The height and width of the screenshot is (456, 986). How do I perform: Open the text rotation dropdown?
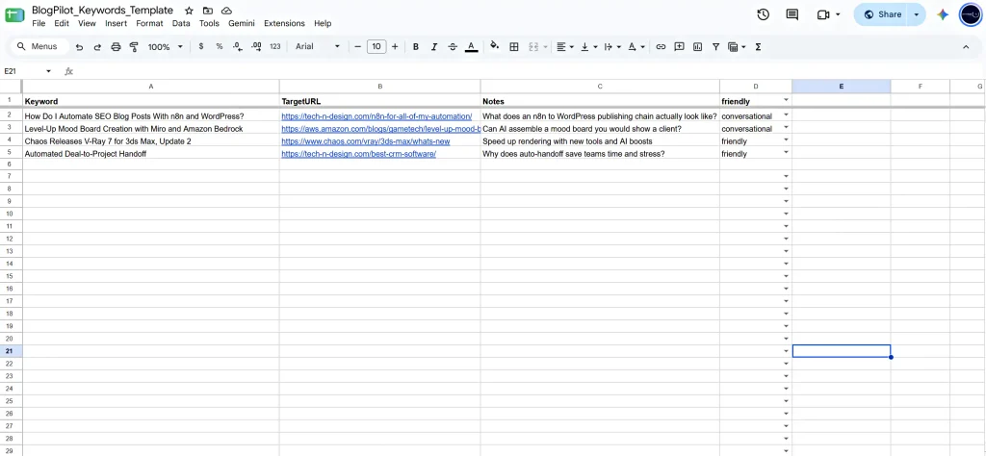point(636,46)
